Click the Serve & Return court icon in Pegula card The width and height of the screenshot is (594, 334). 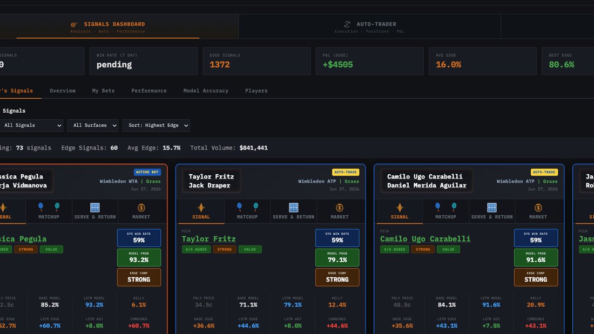tap(95, 208)
